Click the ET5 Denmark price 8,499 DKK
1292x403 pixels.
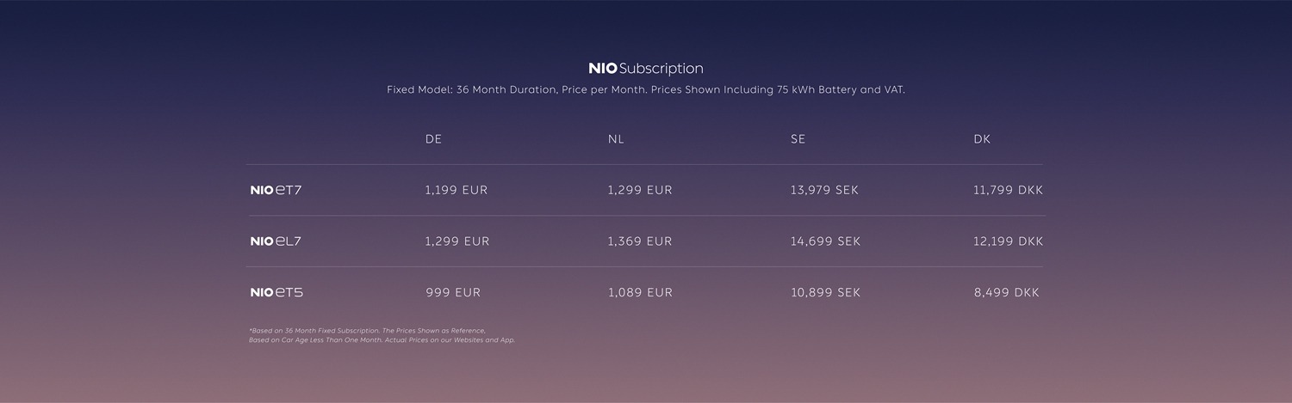click(x=1006, y=293)
